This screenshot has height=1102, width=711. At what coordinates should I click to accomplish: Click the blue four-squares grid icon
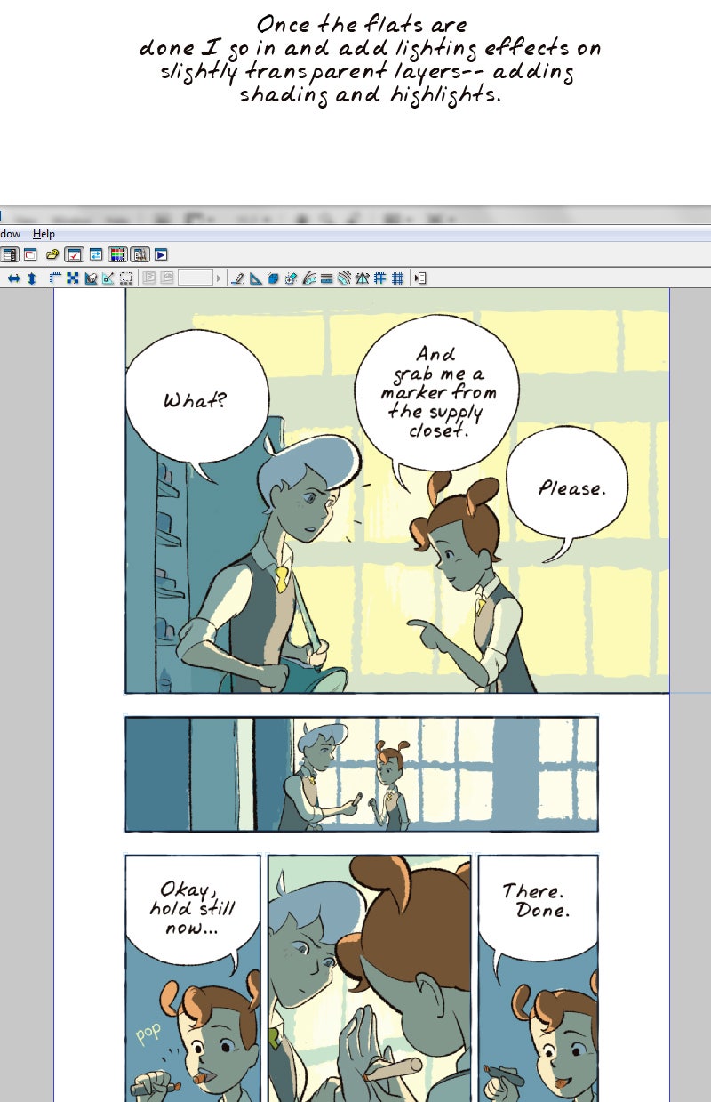tap(73, 278)
